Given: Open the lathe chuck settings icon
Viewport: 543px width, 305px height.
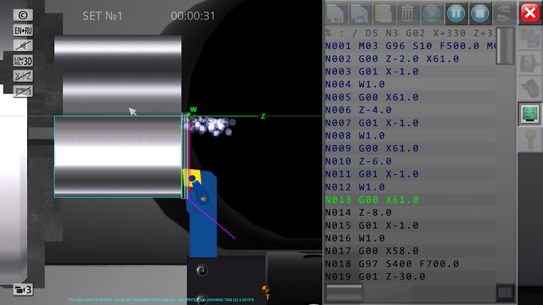Looking at the screenshot, I should (x=530, y=64).
